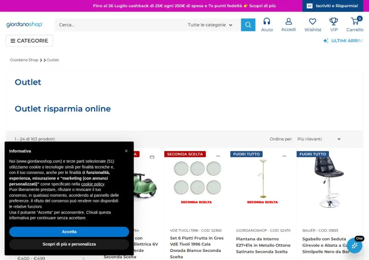Open the Carrello shopping cart icon
369x260 pixels.
[355, 21]
